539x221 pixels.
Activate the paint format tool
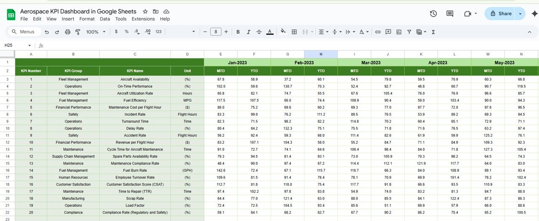click(77, 32)
